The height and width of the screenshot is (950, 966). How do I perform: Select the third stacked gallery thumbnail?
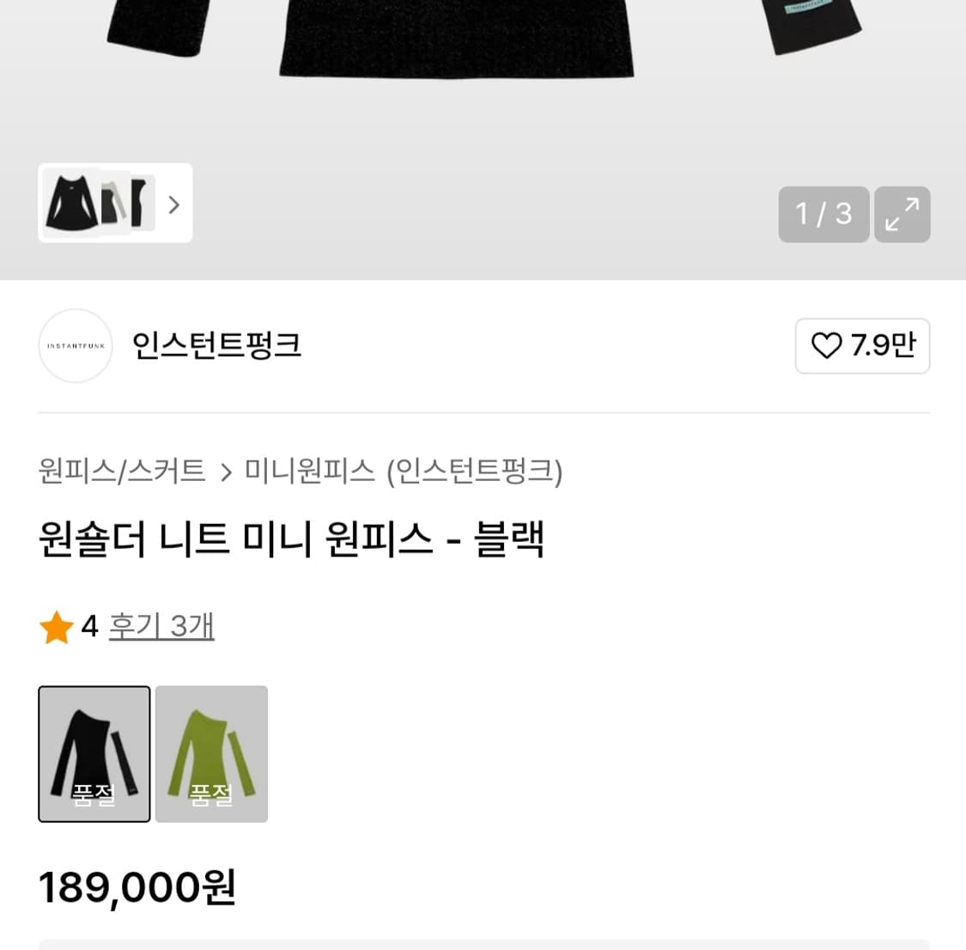point(141,203)
